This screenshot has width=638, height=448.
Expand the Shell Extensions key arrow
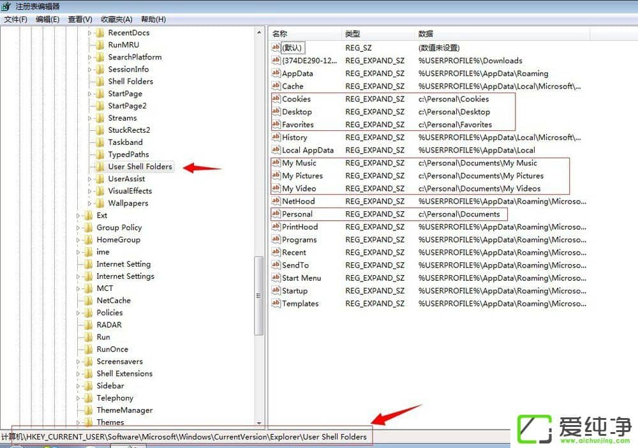click(x=78, y=374)
